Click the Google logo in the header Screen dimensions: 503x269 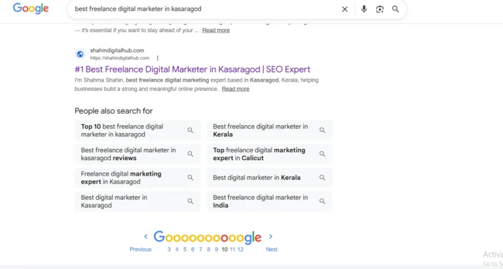31,8
